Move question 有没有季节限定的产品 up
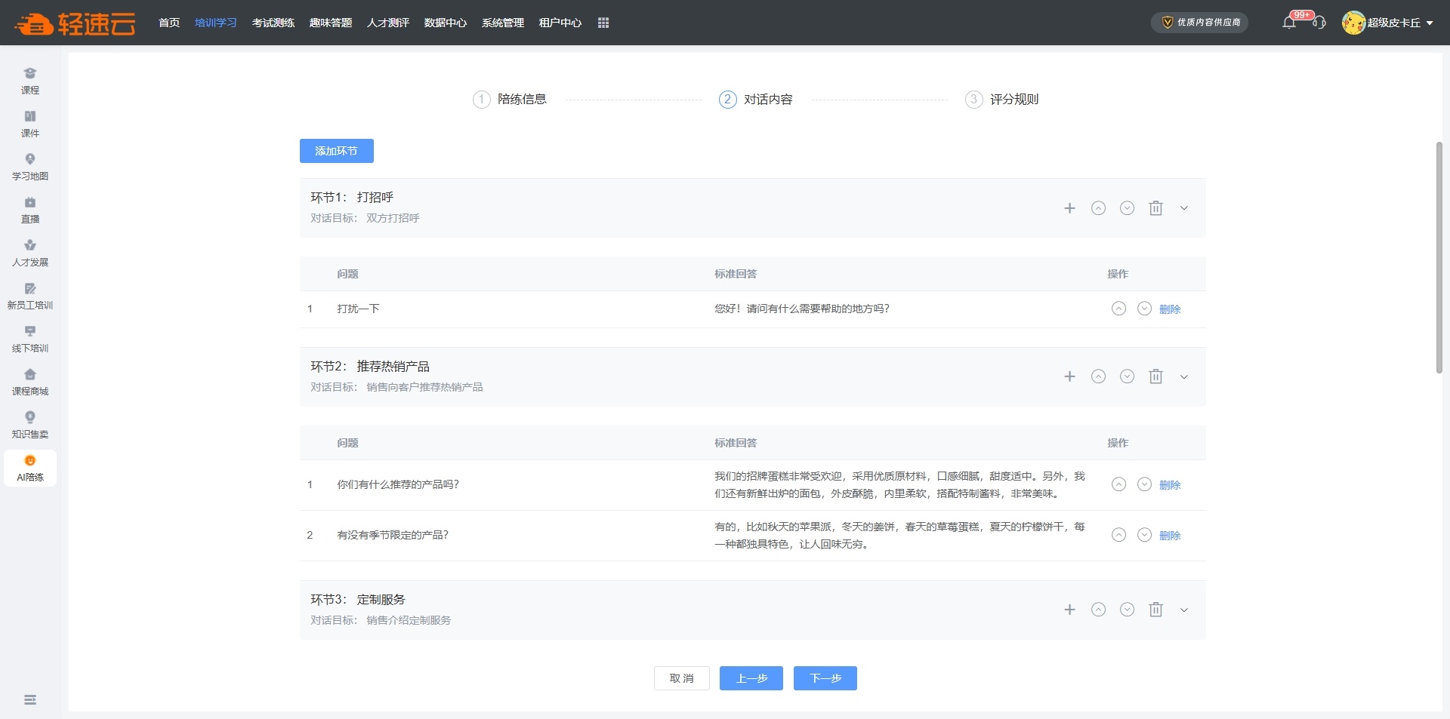This screenshot has width=1450, height=719. point(1118,535)
